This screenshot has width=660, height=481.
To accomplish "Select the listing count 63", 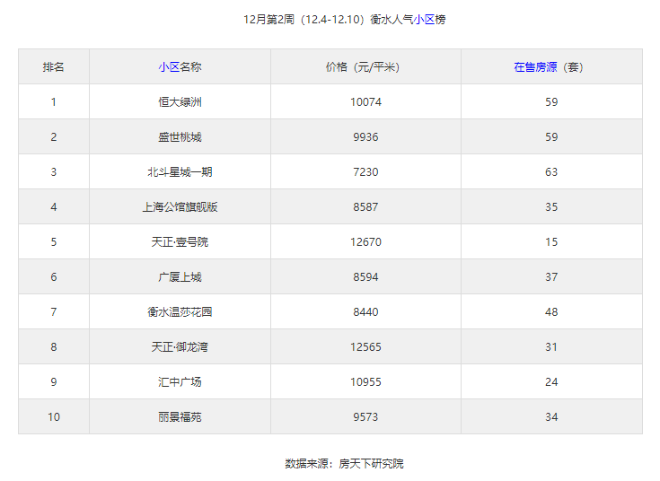I will (x=551, y=171).
